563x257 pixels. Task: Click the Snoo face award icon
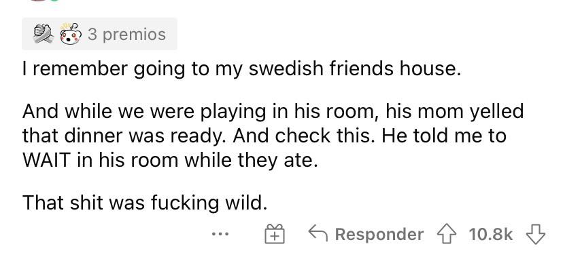69,34
